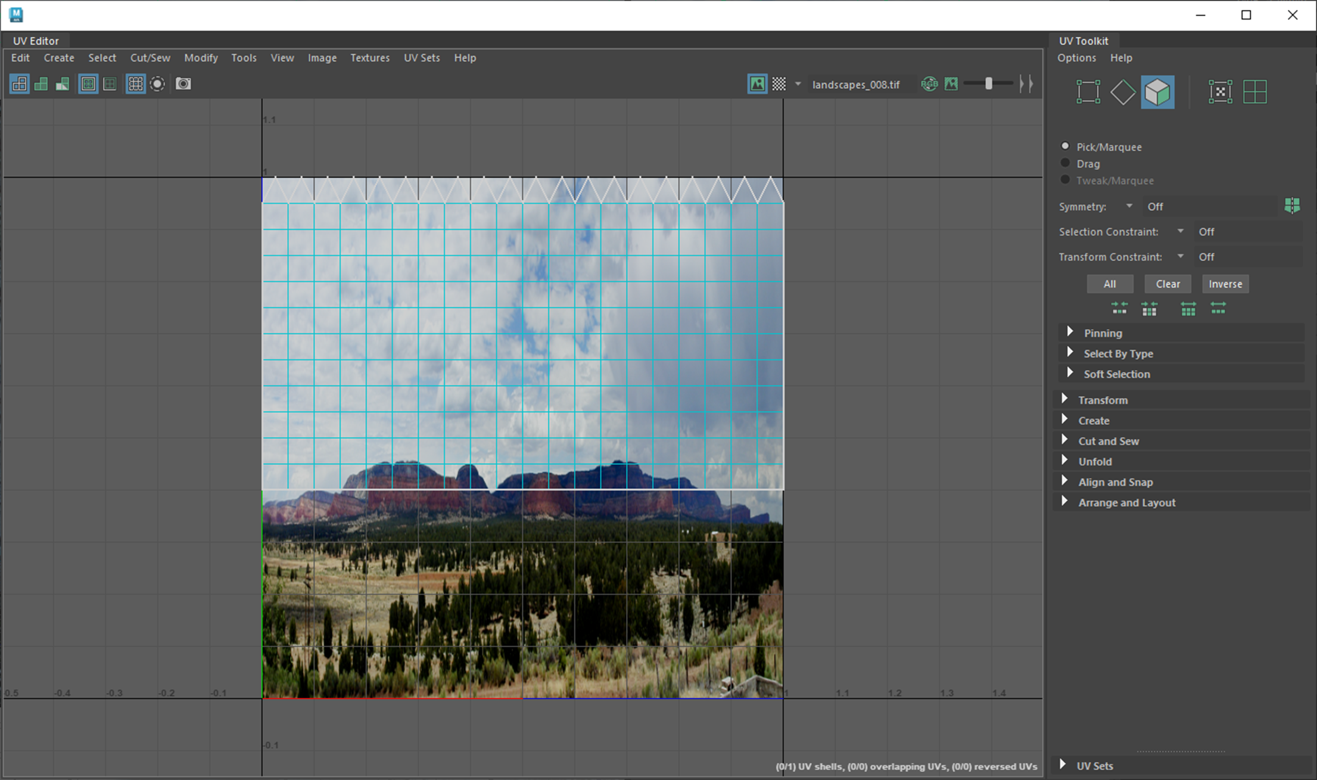The width and height of the screenshot is (1317, 780).
Task: Open the Textures menu
Action: click(x=369, y=58)
